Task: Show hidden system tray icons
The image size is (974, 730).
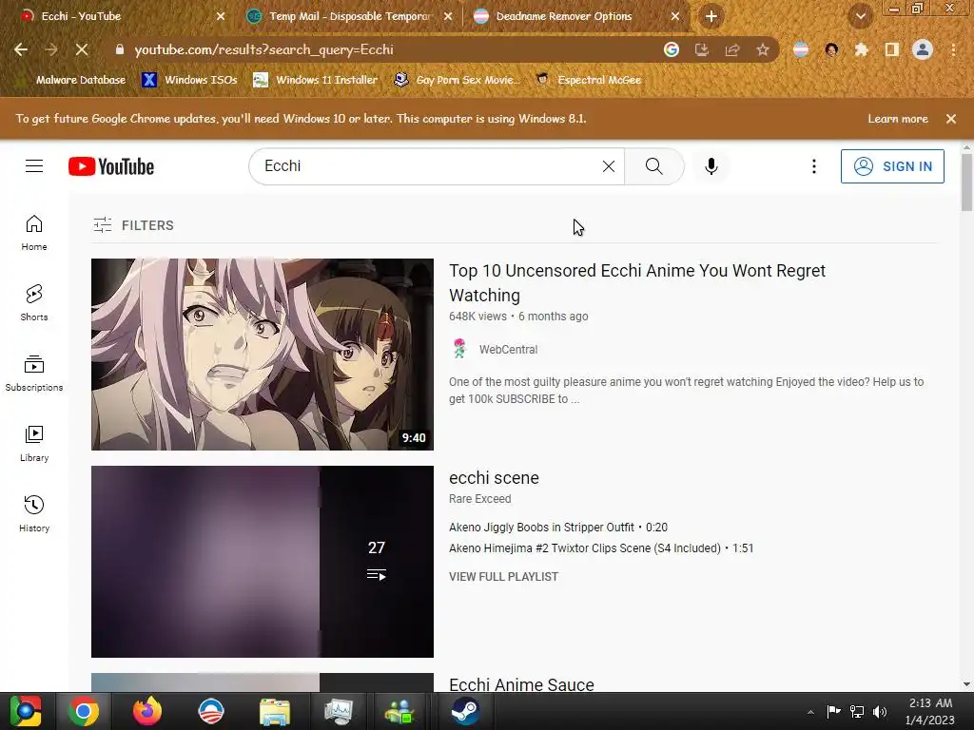Action: point(810,712)
